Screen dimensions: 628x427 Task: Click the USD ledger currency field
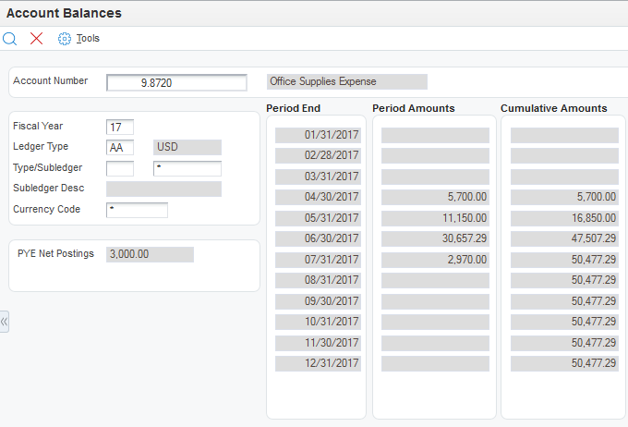coord(187,147)
